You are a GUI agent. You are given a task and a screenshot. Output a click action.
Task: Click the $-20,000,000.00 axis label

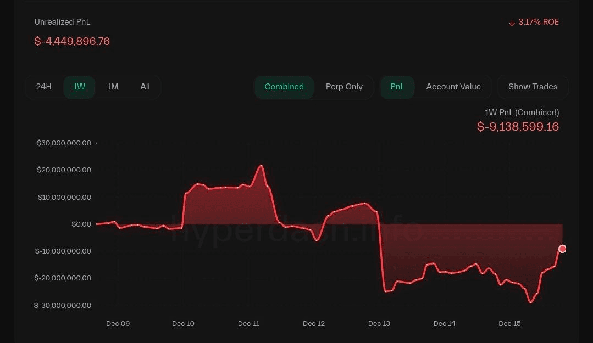coord(63,278)
